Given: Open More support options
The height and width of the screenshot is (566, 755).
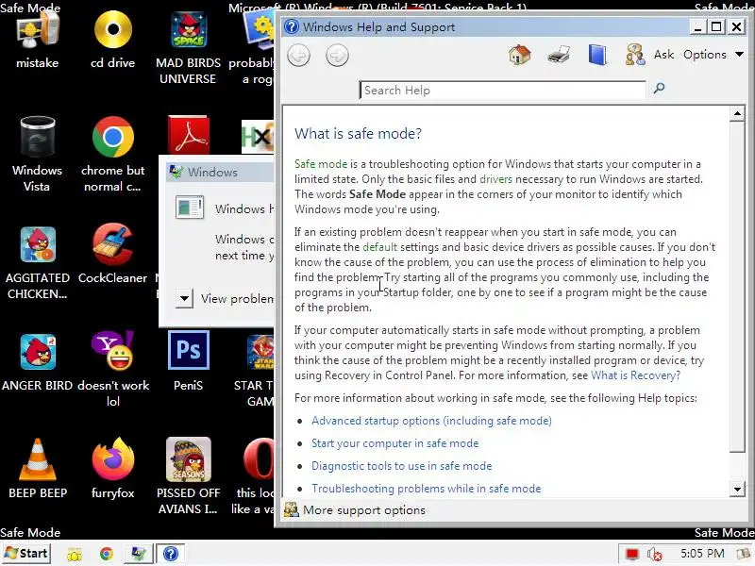Looking at the screenshot, I should pos(355,510).
